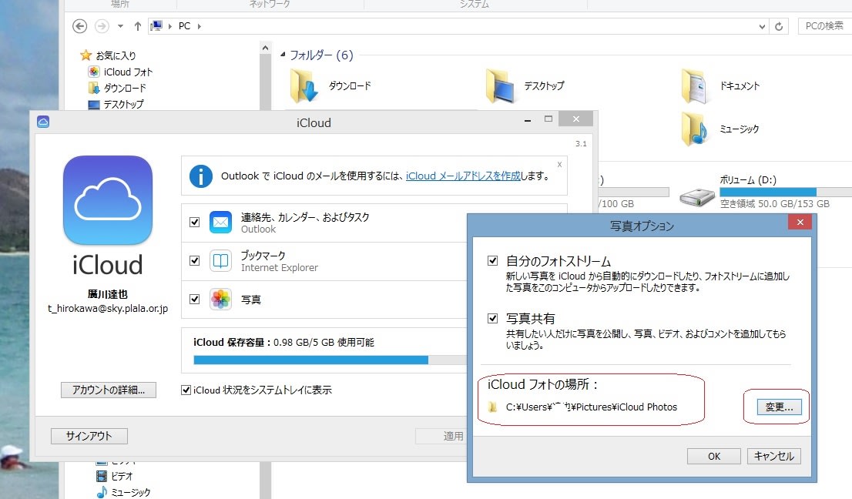Click アカウントの詳細... button
This screenshot has width=852, height=499.
point(109,390)
